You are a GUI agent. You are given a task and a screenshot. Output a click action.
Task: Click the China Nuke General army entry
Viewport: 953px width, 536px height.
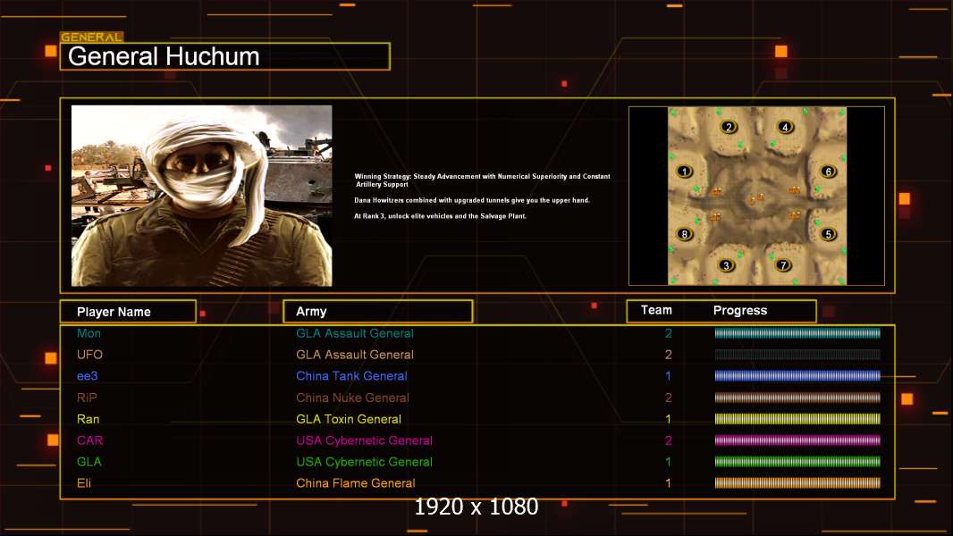tap(352, 398)
